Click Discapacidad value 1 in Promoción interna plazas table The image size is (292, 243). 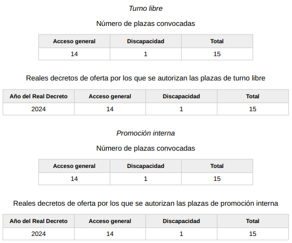click(x=145, y=179)
